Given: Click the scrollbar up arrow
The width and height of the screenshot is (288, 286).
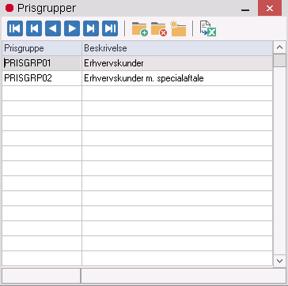Looking at the screenshot, I should [x=279, y=47].
